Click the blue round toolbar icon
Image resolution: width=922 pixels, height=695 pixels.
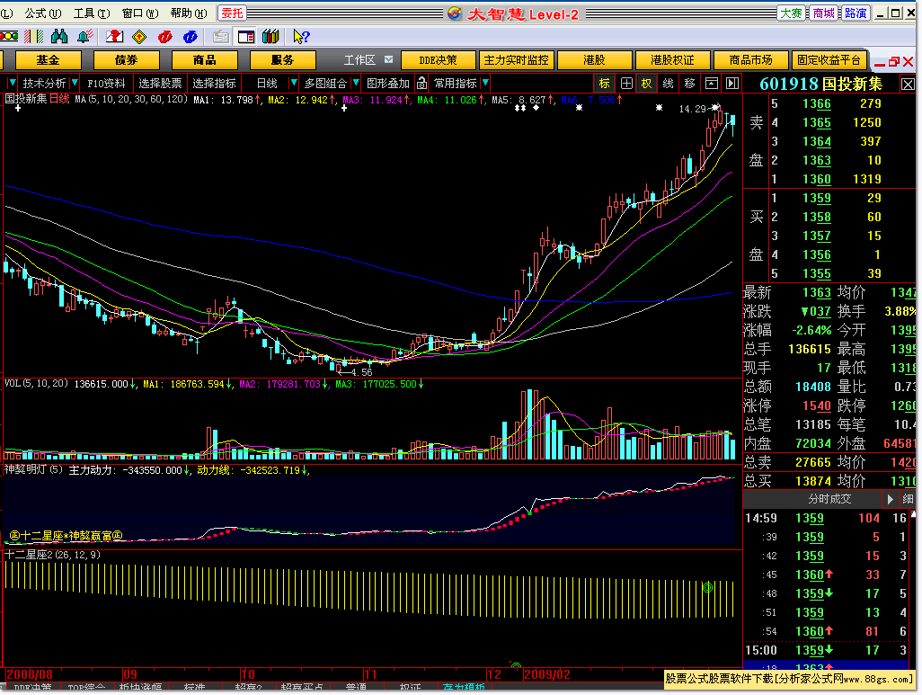point(190,37)
